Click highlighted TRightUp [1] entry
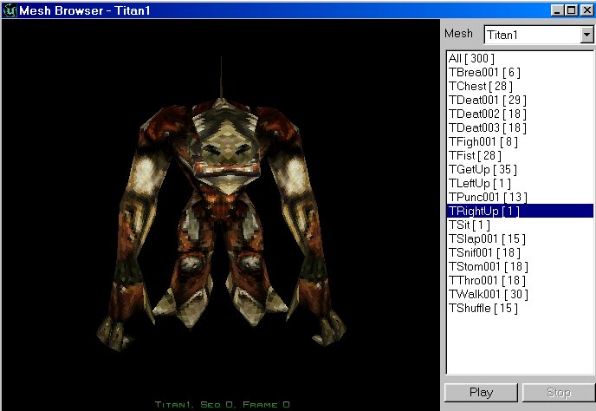The height and width of the screenshot is (411, 596). (x=483, y=211)
